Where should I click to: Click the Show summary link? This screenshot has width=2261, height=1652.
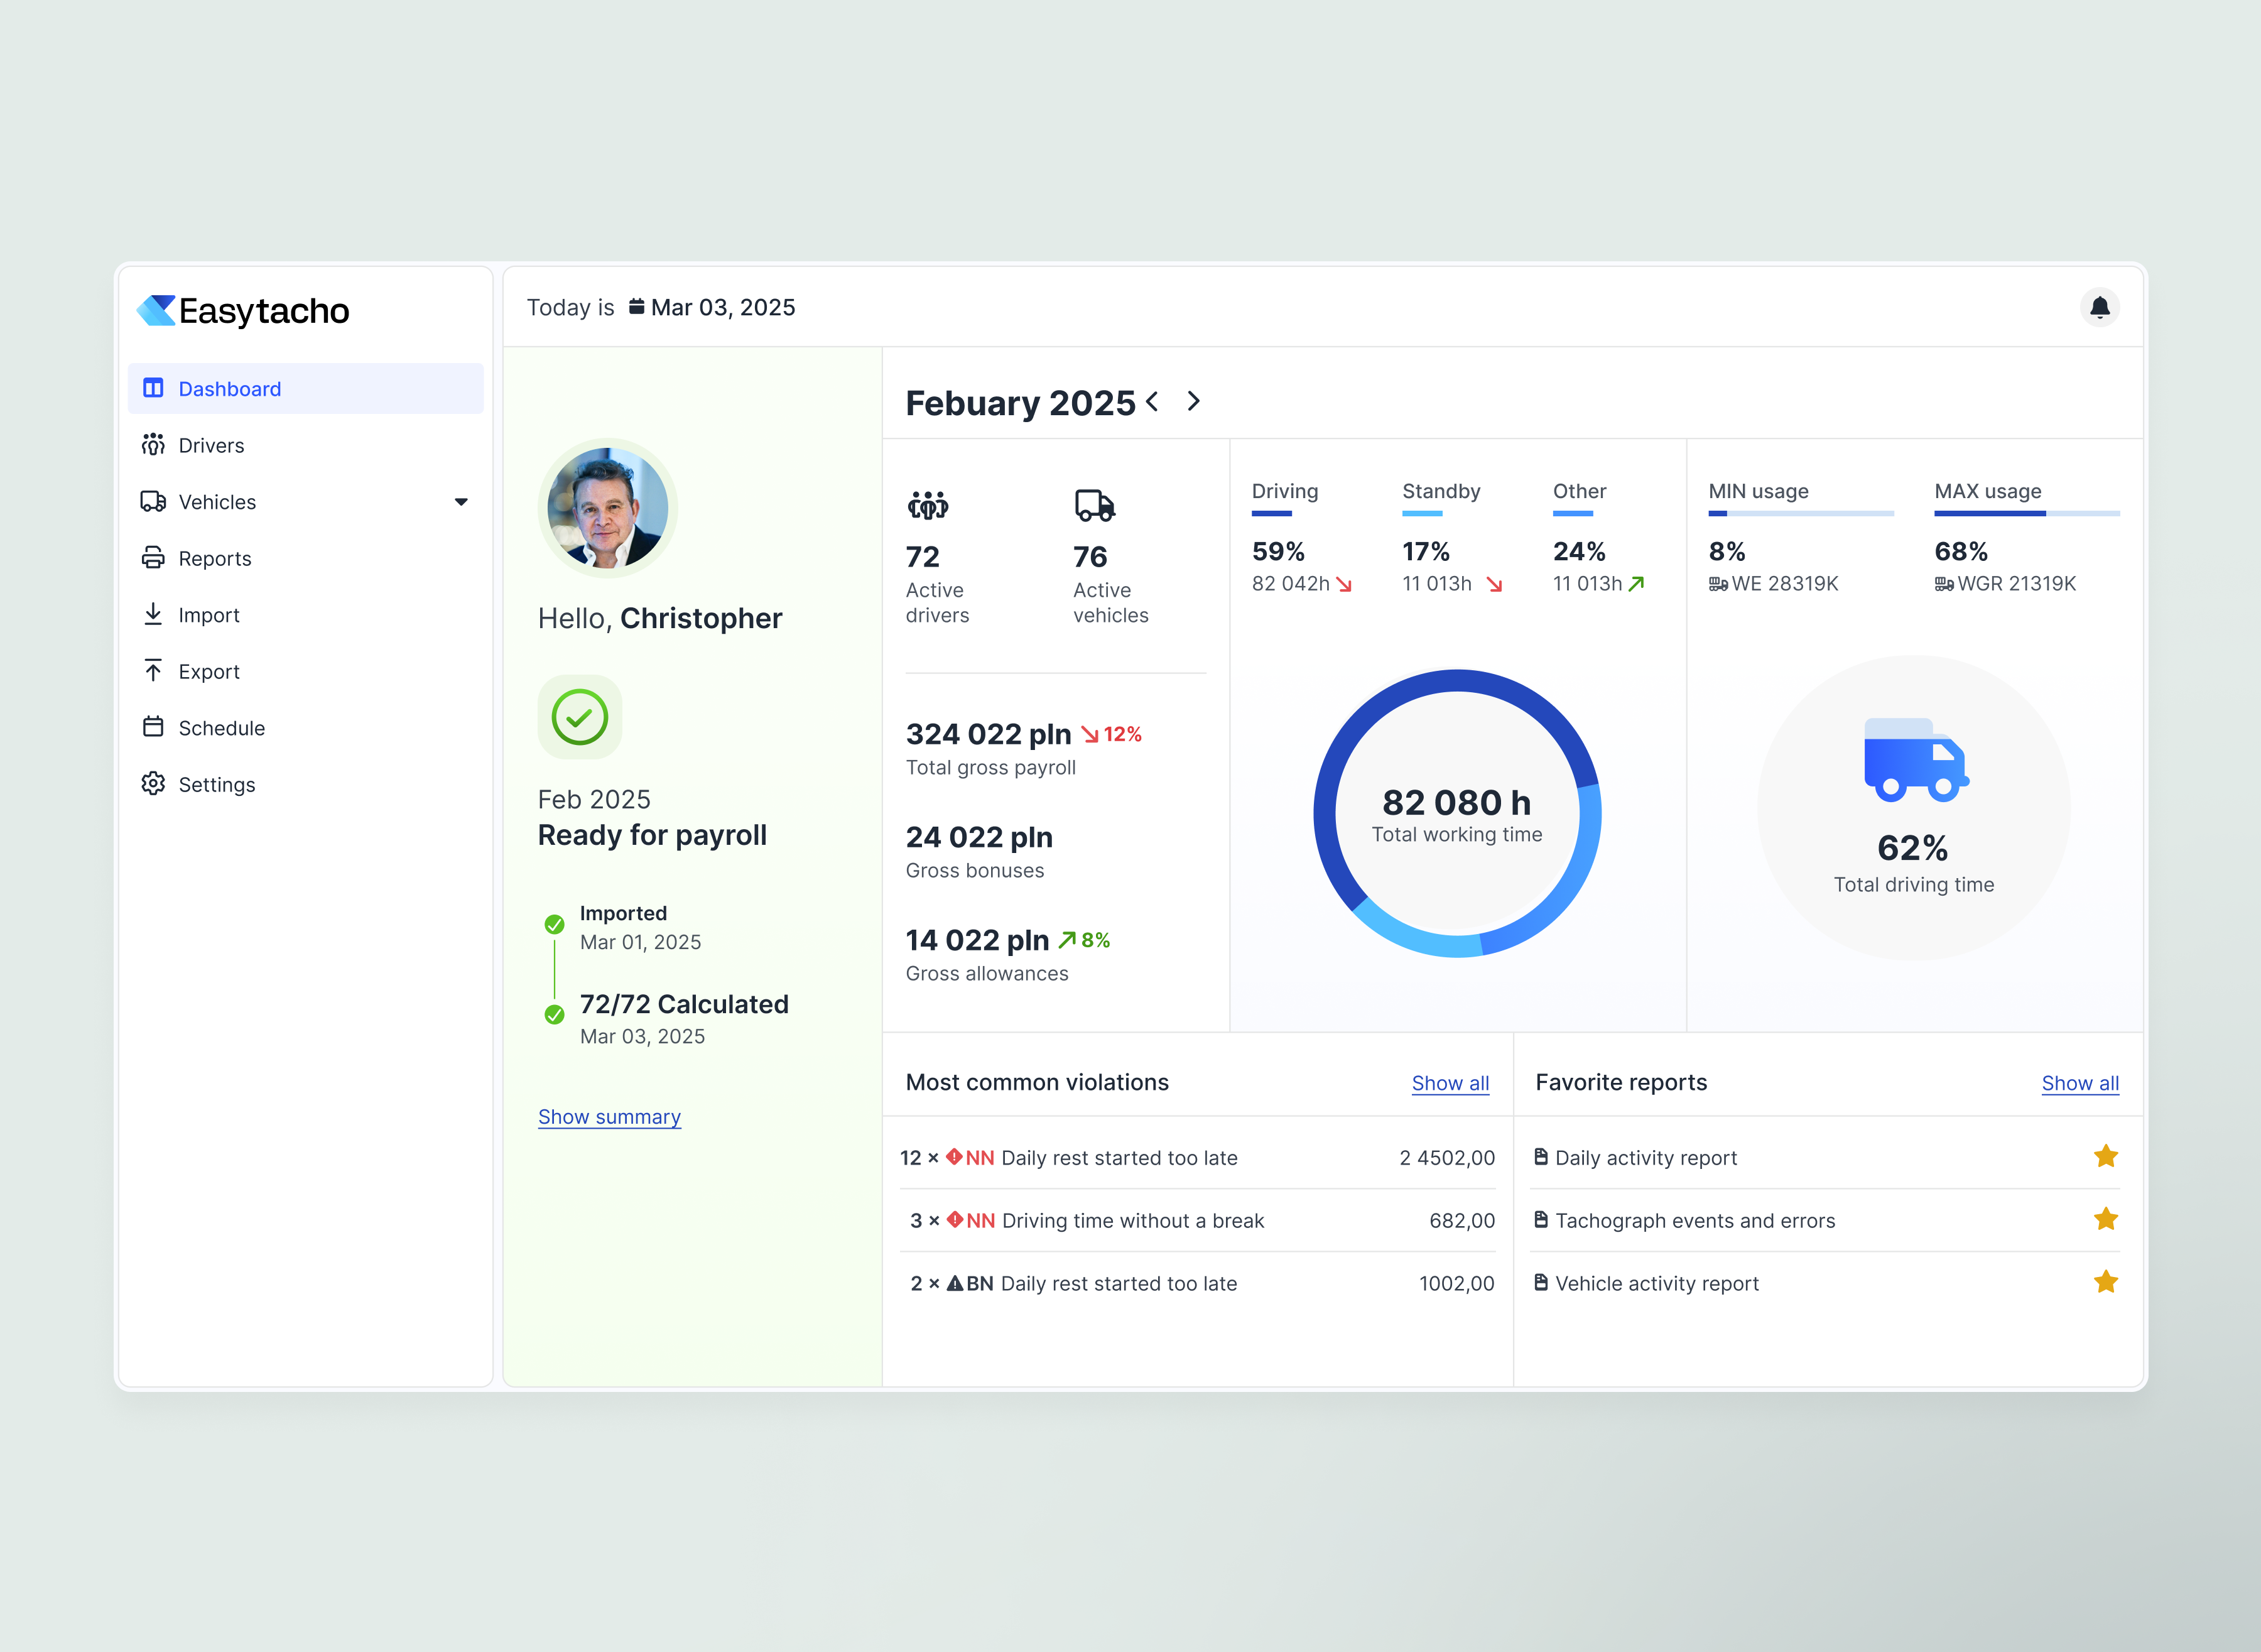(x=609, y=1117)
